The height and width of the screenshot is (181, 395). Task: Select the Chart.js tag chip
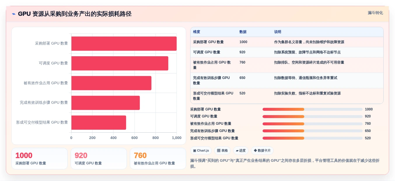(x=201, y=151)
